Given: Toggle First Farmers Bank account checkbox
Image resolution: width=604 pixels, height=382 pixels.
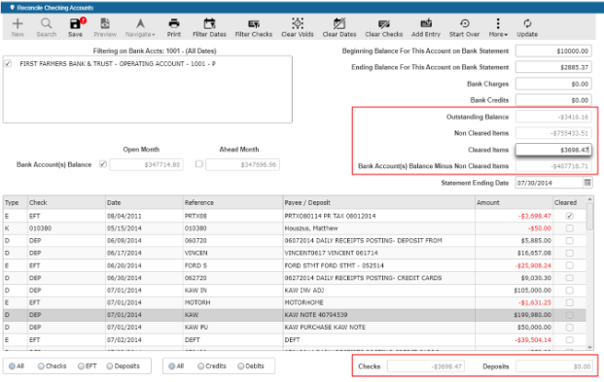Looking at the screenshot, I should point(8,64).
